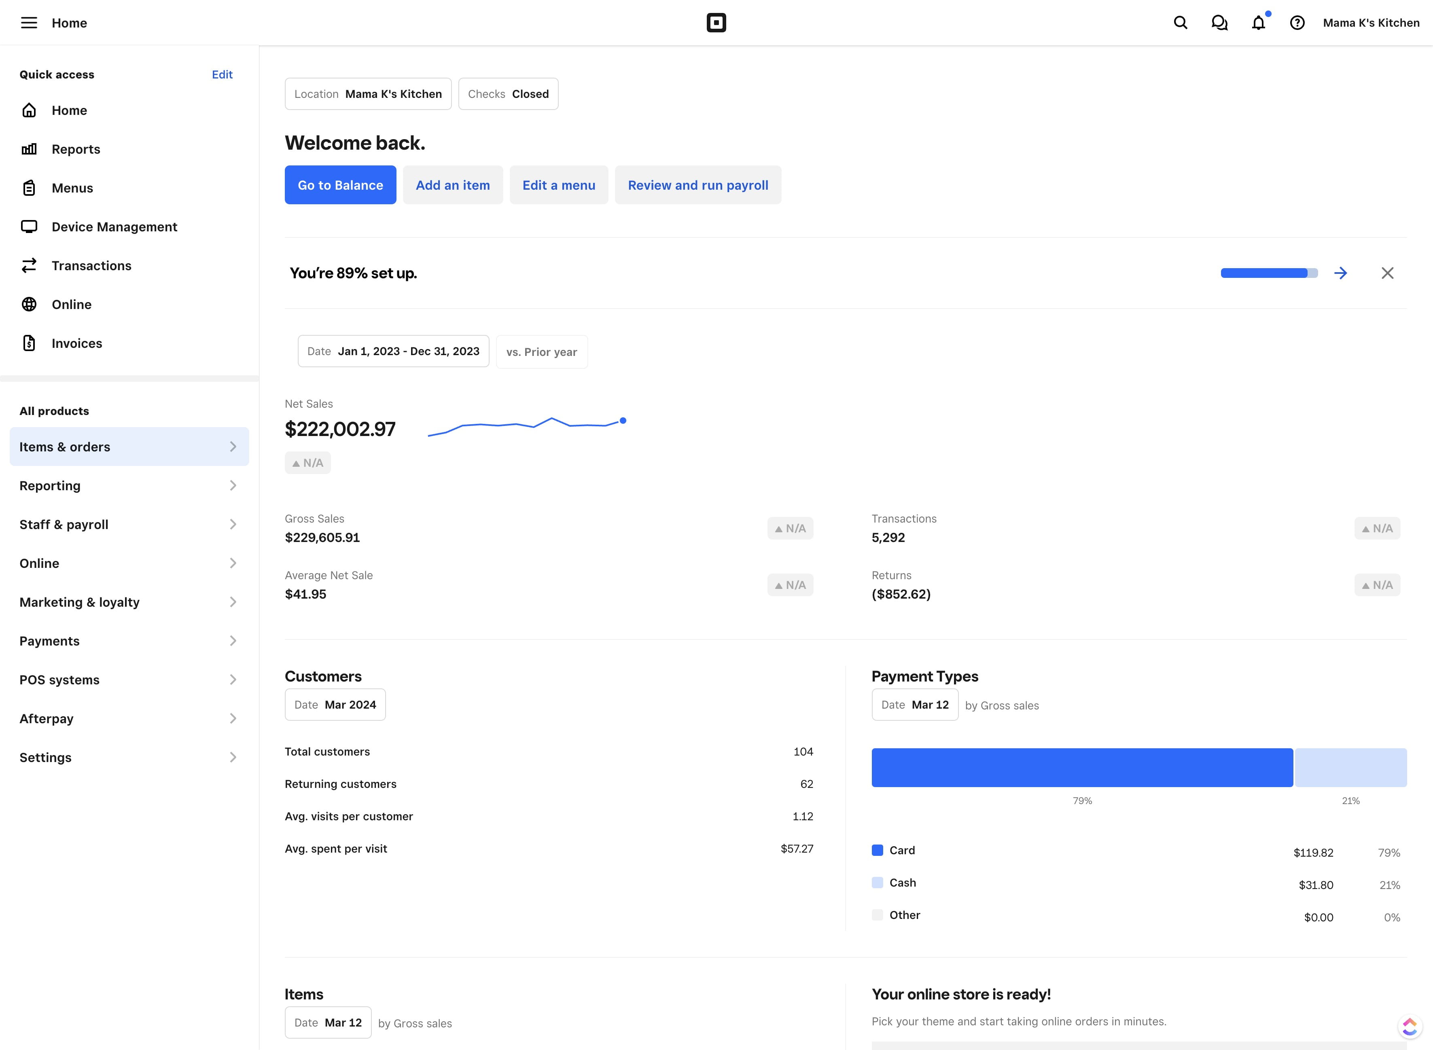Click setup progress arrow icon
Screen dimensions: 1433x1050
(1340, 273)
